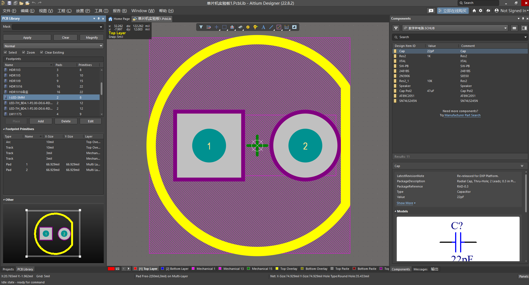
Task: Click the Save icon in the title bar
Action: [9, 3]
